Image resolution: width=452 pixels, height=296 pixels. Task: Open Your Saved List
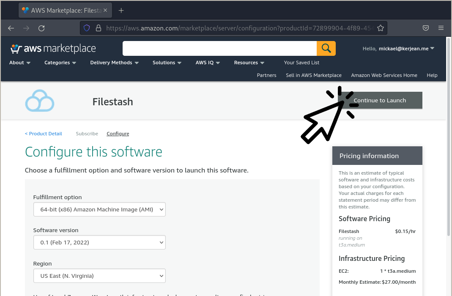point(301,63)
